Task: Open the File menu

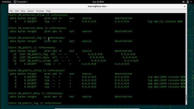Action: tap(11, 11)
